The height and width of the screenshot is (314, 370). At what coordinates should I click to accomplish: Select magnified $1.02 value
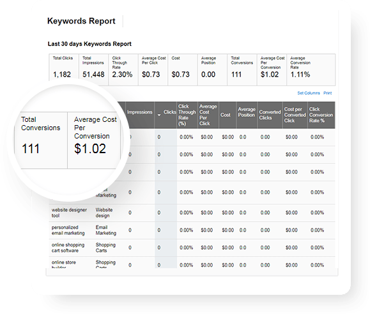pos(90,149)
